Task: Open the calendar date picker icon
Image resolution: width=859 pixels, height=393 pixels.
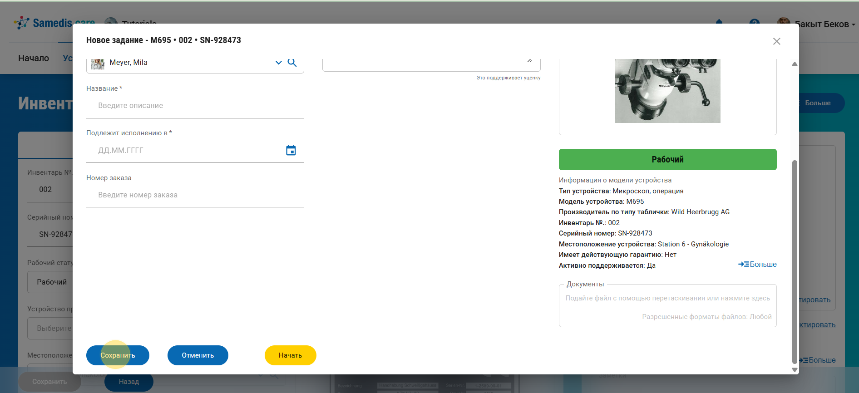Action: click(x=291, y=150)
